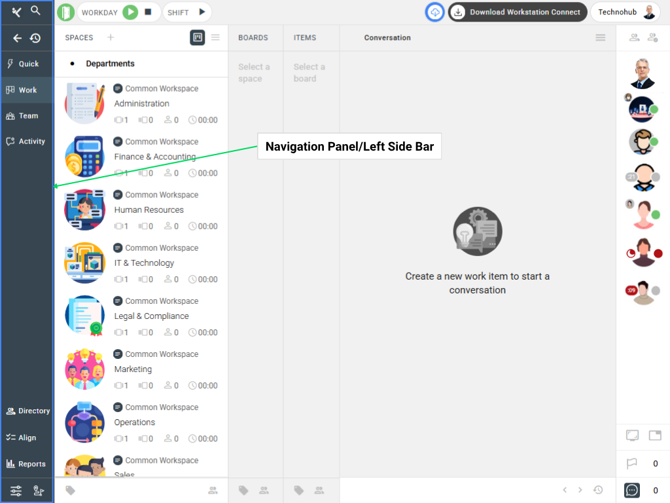Screen dimensions: 670x503
Task: Start the Shift play button
Action: tap(202, 12)
